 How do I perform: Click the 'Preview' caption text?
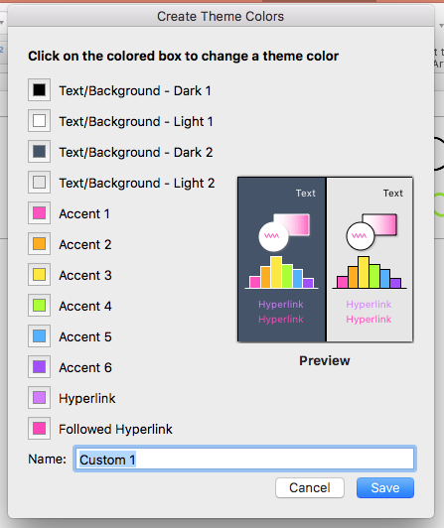click(x=325, y=360)
